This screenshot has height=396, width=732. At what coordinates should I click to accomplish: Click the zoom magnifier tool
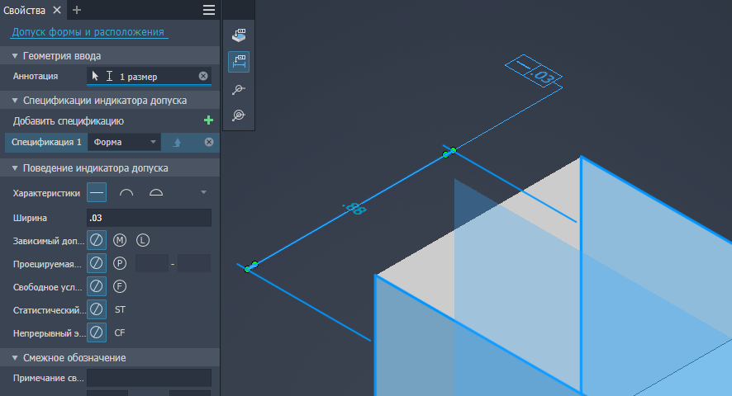239,89
